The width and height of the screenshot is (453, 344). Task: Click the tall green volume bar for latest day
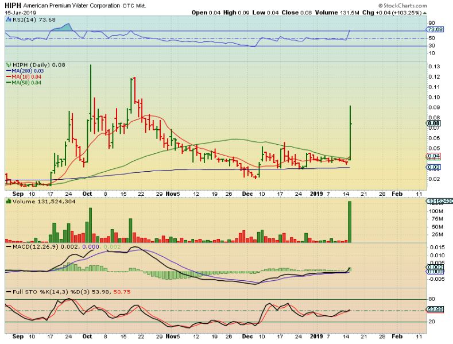[350, 222]
